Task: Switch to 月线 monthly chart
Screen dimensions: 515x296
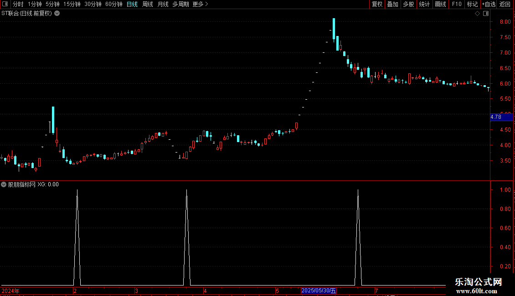Action: pyautogui.click(x=163, y=4)
